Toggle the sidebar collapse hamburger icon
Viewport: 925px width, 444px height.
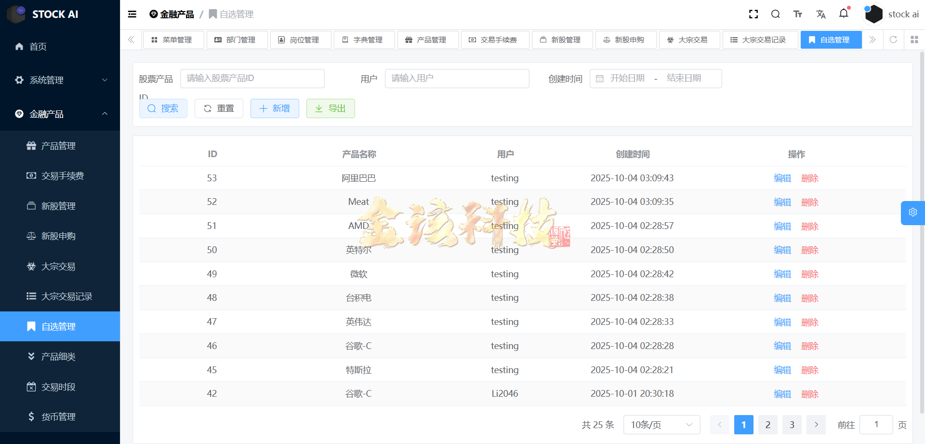coord(132,14)
